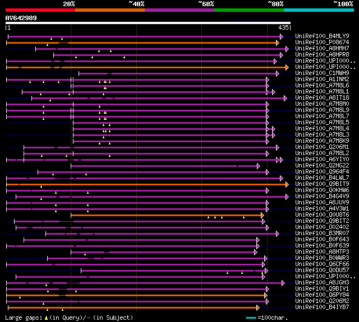Select hit label UniRef100_B0F639
This screenshot has height=322, width=359.
pyautogui.click(x=322, y=246)
